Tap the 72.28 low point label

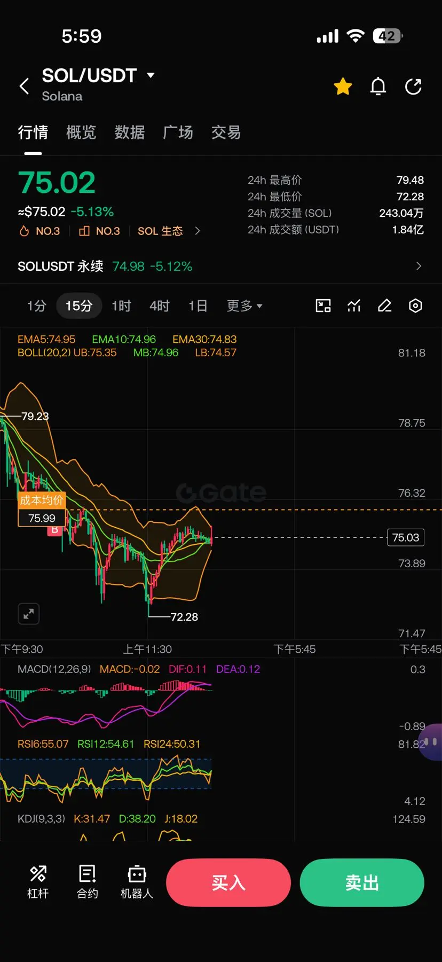coord(184,617)
